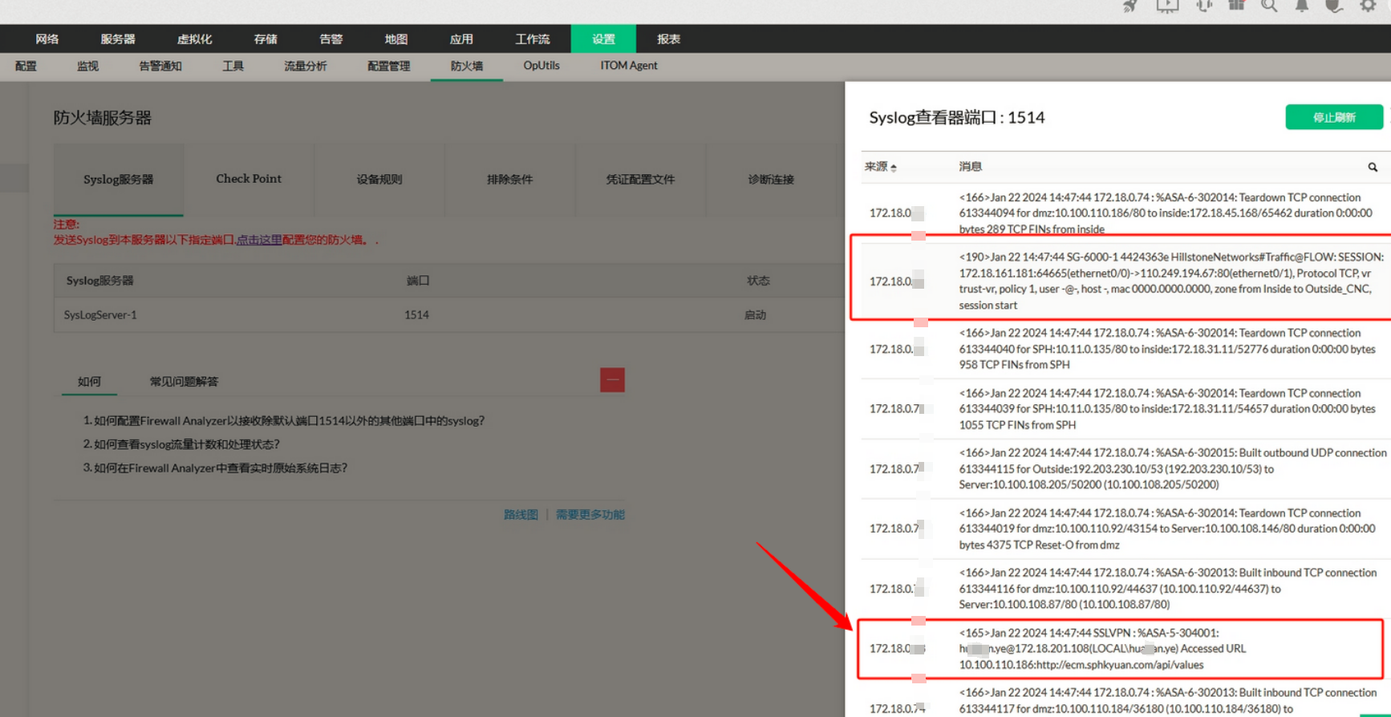
Task: Click the top toolbar search magnifier
Action: [x=1269, y=6]
